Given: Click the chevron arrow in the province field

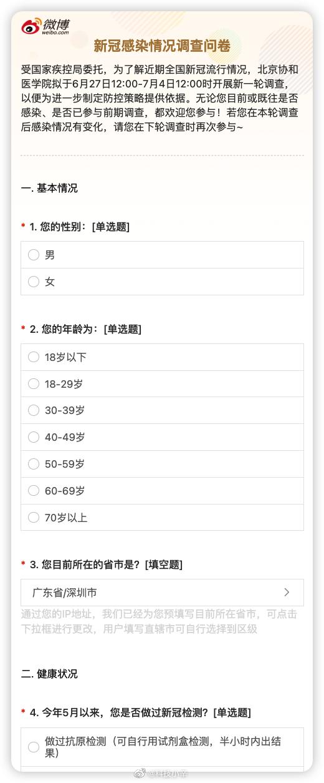Looking at the screenshot, I should [287, 592].
